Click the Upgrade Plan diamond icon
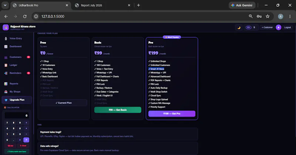Viewport: 296px width, 155px height. (x=6, y=100)
